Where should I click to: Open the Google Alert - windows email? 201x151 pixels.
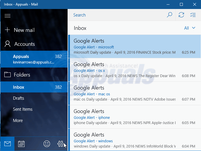pyautogui.click(x=134, y=140)
